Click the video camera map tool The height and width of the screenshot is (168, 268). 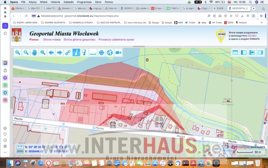[x=118, y=53]
